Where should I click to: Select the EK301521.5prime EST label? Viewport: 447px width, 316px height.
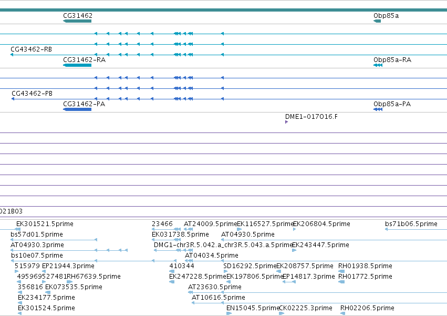[45, 224]
